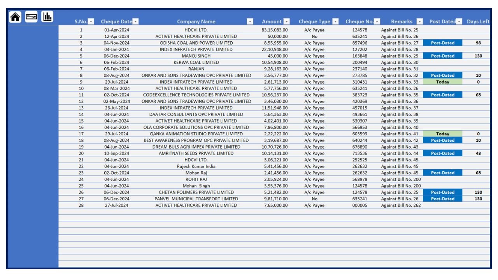This screenshot has height=280, width=498.
Task: Click the Today badge for INDEX INFRATECH row
Action: click(x=443, y=82)
